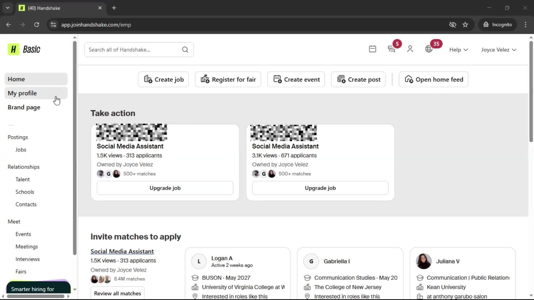534x300 pixels.
Task: Open Brand page in sidebar
Action: 24,107
